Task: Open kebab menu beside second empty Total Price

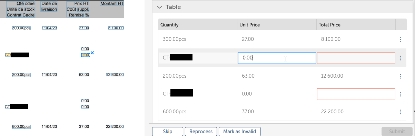Action: click(401, 94)
